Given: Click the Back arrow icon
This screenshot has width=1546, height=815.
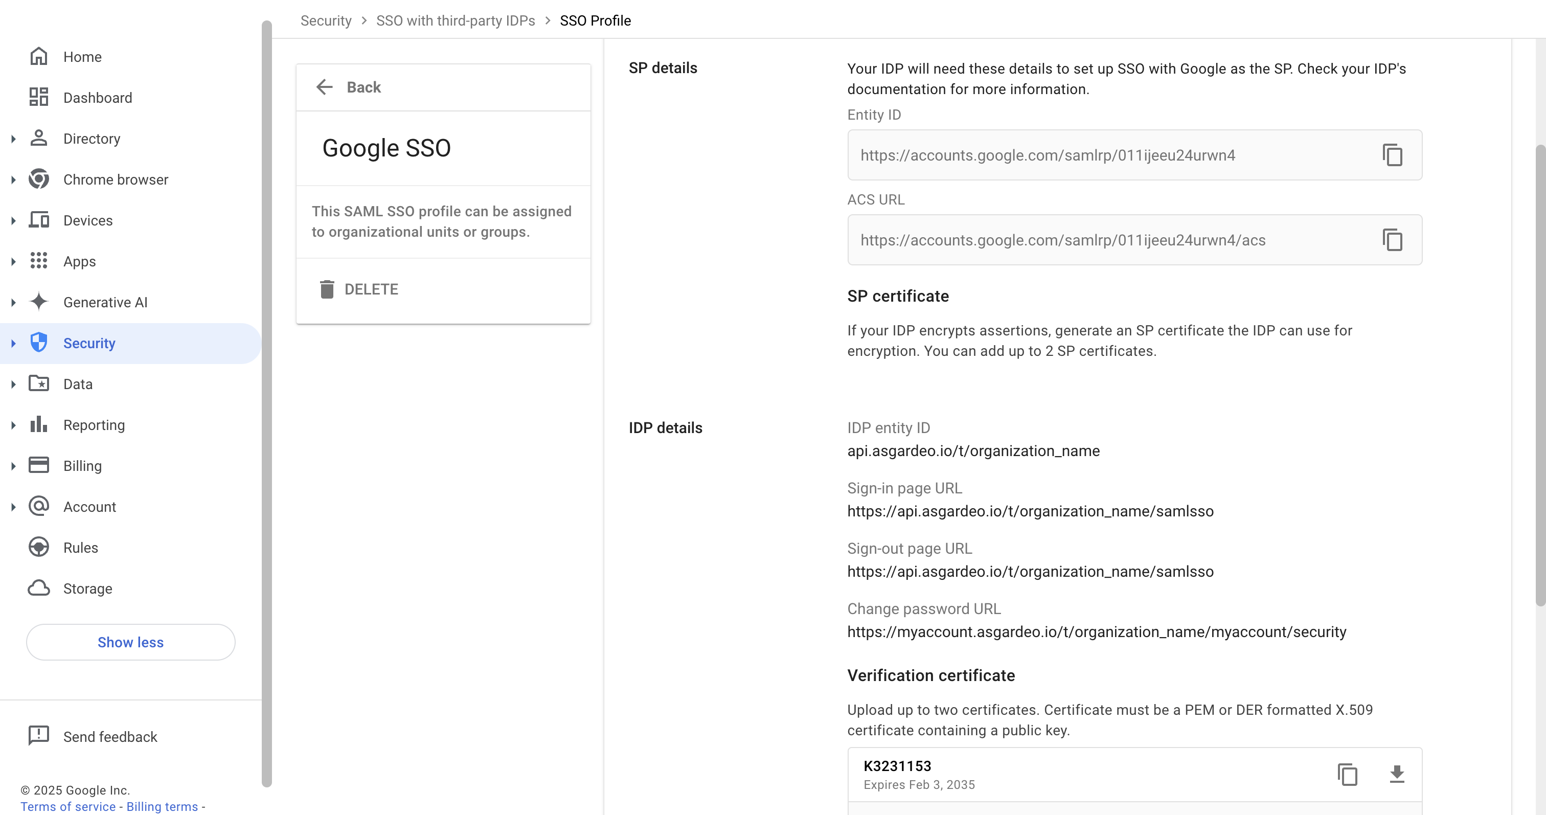Looking at the screenshot, I should pyautogui.click(x=324, y=87).
